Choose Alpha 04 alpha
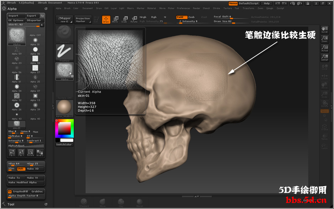The height and width of the screenshot is (209, 334). (17, 88)
